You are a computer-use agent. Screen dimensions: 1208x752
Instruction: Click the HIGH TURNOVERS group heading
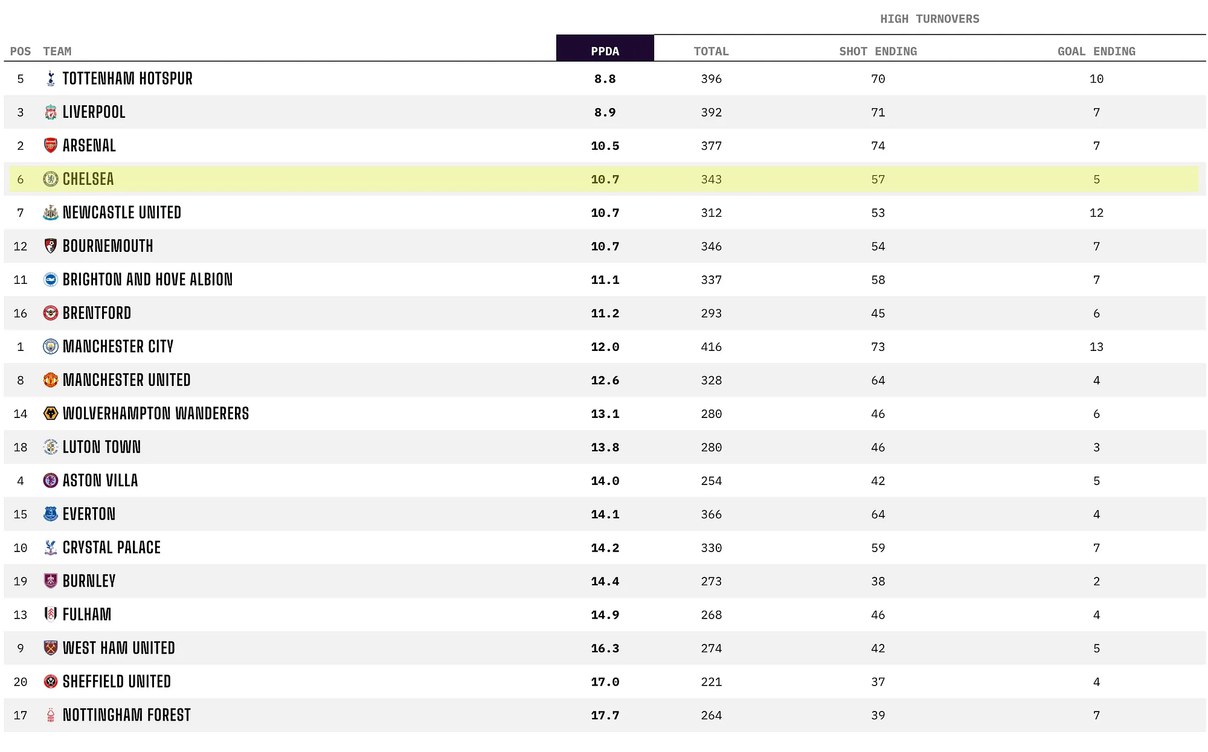(x=930, y=19)
